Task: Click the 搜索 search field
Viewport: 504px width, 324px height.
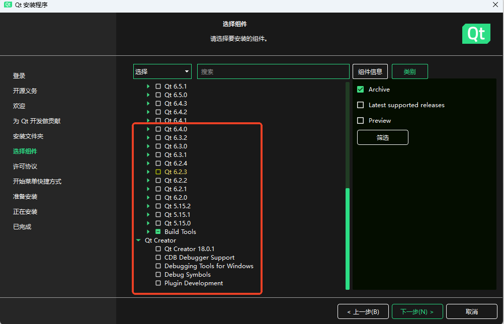Action: point(273,71)
